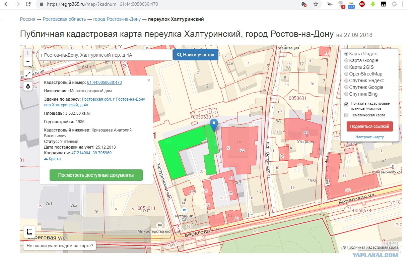Open cadastral number 61:44:0050630:470 link
The image size is (407, 265).
tap(104, 83)
